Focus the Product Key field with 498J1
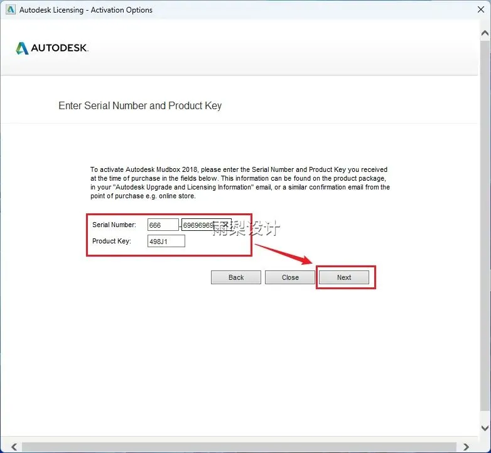Viewport: 491px width, 453px height. tap(166, 241)
